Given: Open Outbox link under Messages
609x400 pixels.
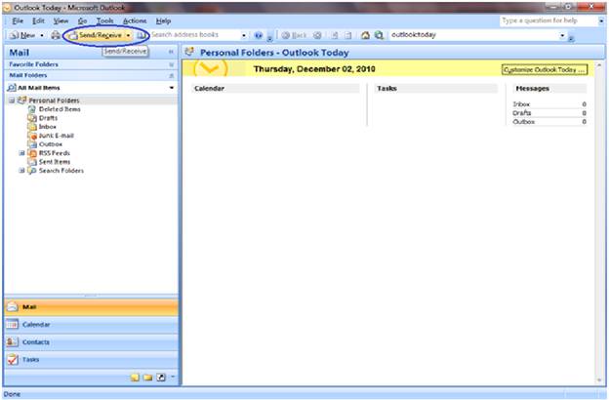Looking at the screenshot, I should point(523,122).
